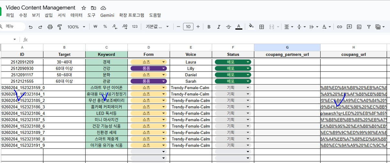
Task: Select cell with ID 2512091209
Action: [x=22, y=62]
